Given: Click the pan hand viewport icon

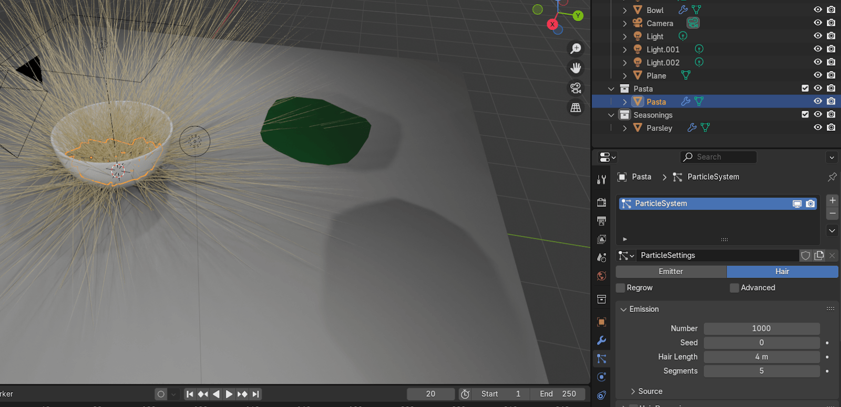Looking at the screenshot, I should [576, 68].
